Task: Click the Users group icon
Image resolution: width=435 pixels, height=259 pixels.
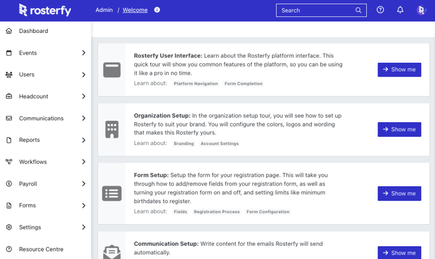Action: 9,75
